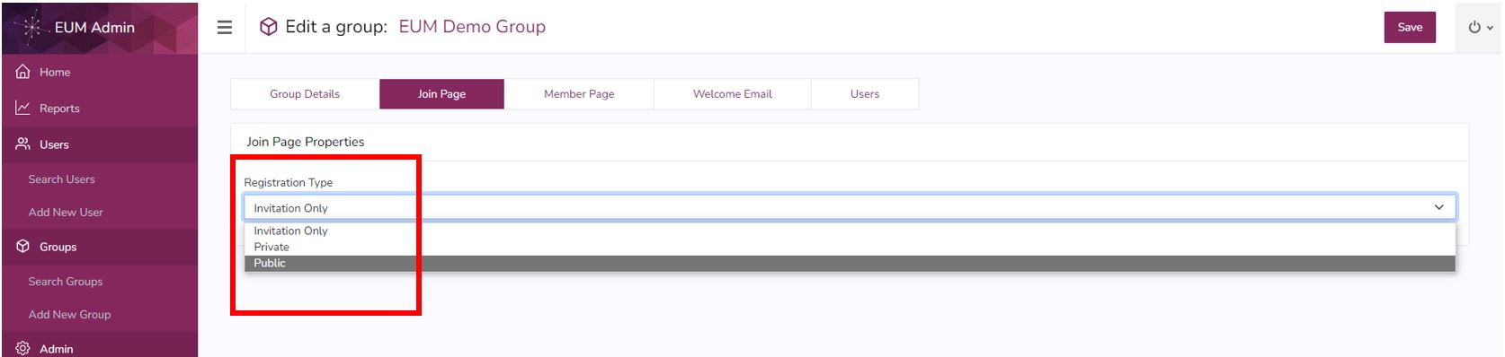Click the cube icon beside Edit a group
The image size is (1505, 357).
pyautogui.click(x=268, y=27)
